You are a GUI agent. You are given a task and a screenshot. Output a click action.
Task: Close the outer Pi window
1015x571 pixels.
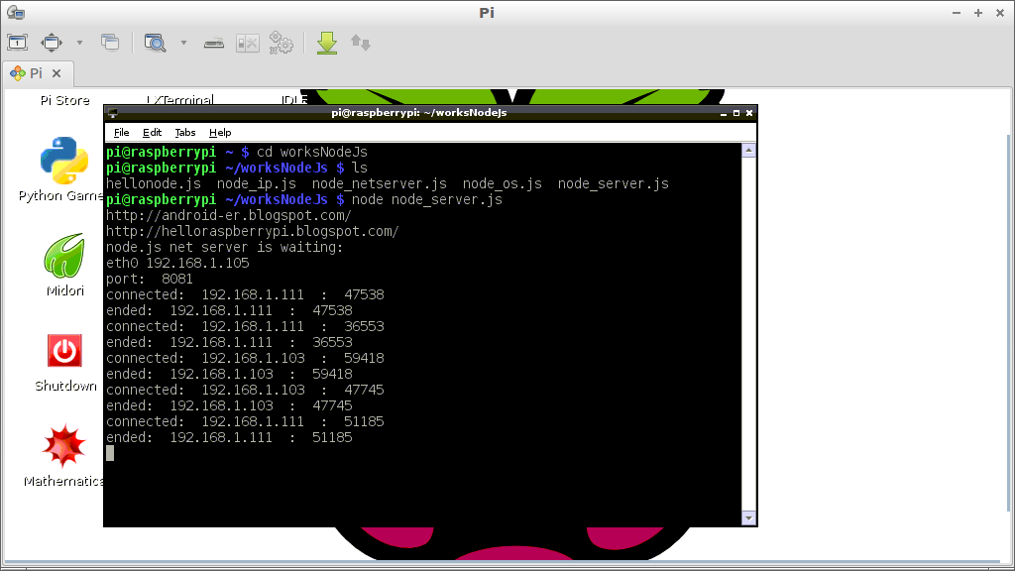999,13
